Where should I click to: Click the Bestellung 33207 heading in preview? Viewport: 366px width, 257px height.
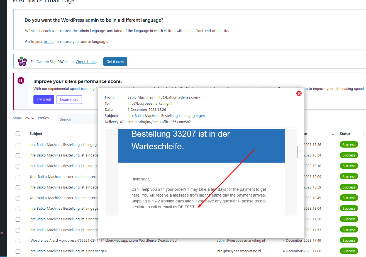click(181, 140)
